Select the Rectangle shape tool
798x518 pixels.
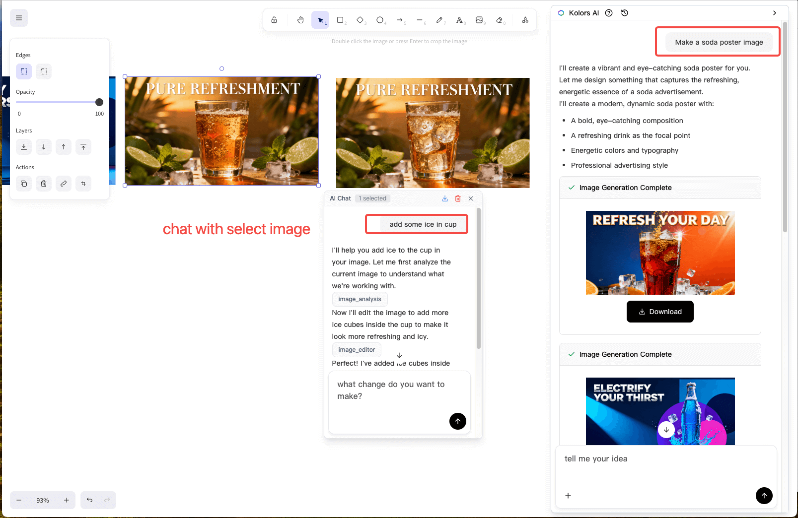click(x=340, y=20)
